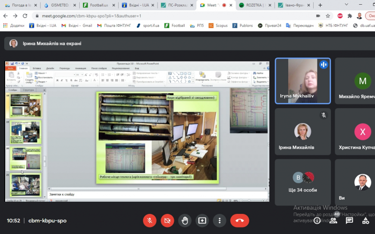The width and height of the screenshot is (375, 234).
Task: Unmute microphone in Meet call controls
Action: pos(150,220)
